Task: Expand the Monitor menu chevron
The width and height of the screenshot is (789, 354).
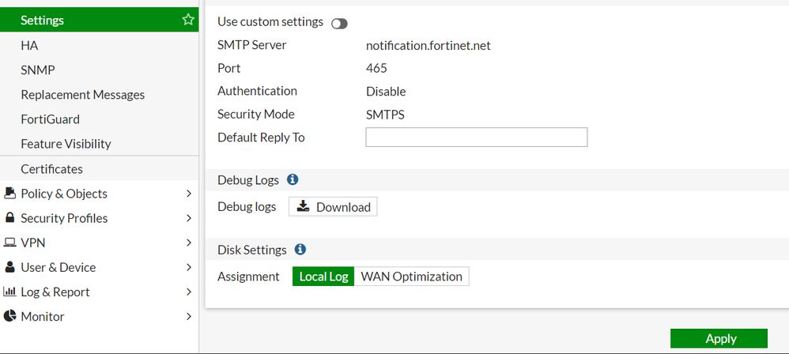Action: click(188, 316)
